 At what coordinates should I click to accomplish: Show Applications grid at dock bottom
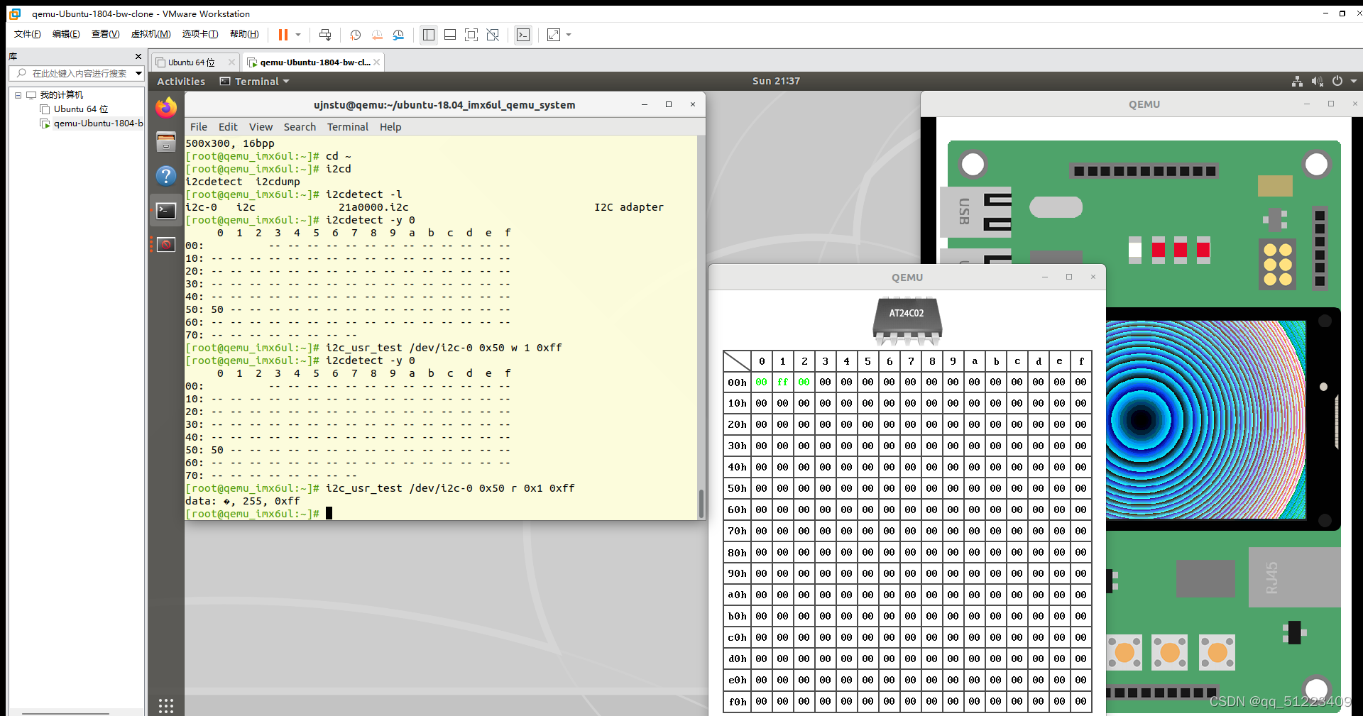[166, 705]
